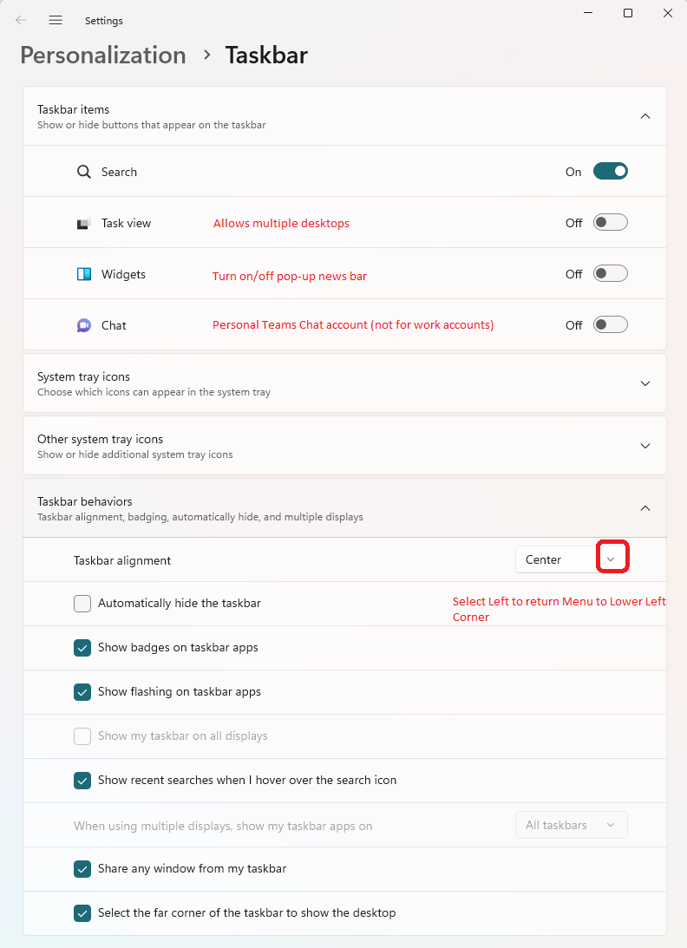This screenshot has height=948, width=687.
Task: Click the Widgets icon
Action: click(x=82, y=273)
